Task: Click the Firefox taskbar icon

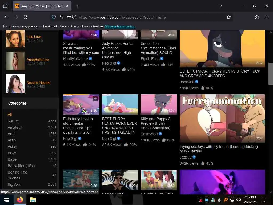Action: point(20,200)
